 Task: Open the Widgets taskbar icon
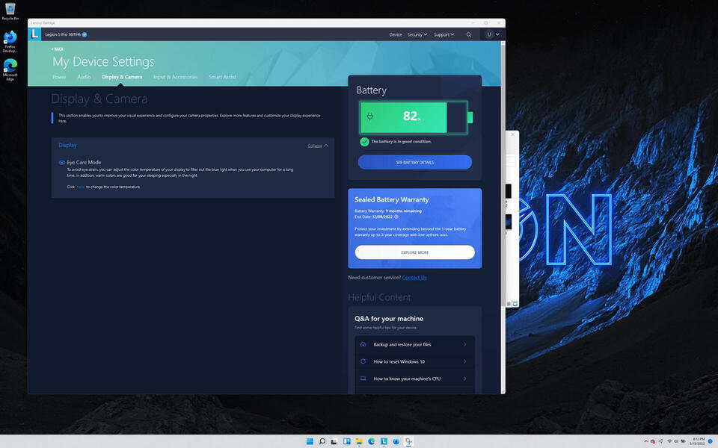[346, 441]
